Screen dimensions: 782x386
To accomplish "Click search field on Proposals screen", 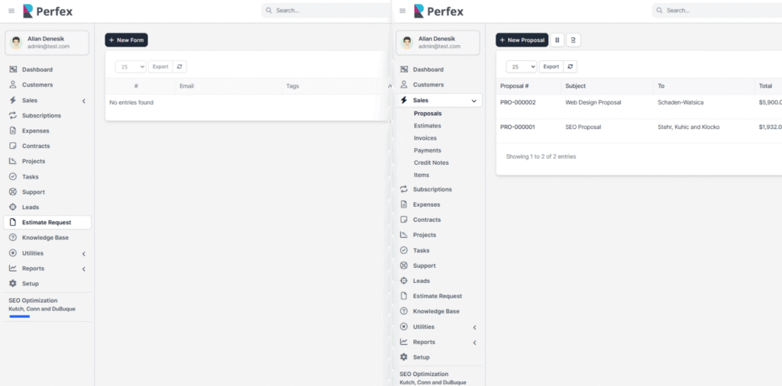I will 716,11.
